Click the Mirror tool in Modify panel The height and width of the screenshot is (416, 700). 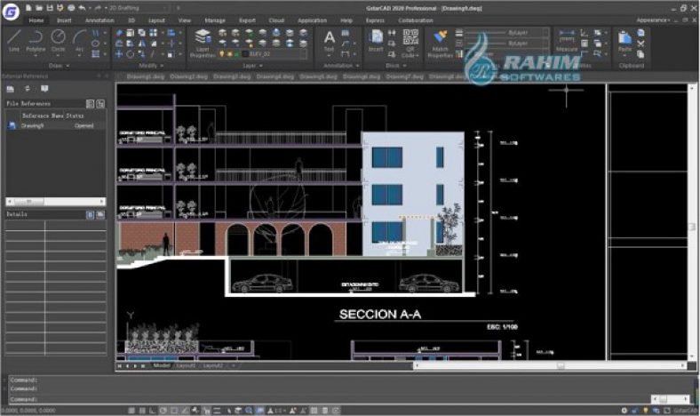coord(141,44)
